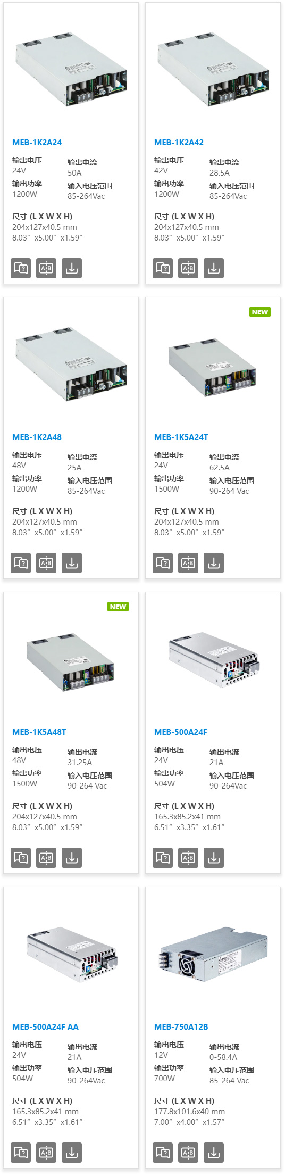Click the inquiry icon for MEB-1K2A42
This screenshot has height=1176, width=285.
point(163,268)
